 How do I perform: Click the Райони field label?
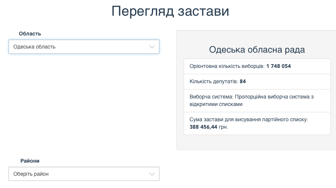point(30,161)
